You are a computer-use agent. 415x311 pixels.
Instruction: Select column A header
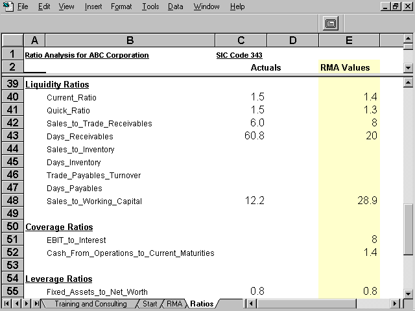pos(34,40)
